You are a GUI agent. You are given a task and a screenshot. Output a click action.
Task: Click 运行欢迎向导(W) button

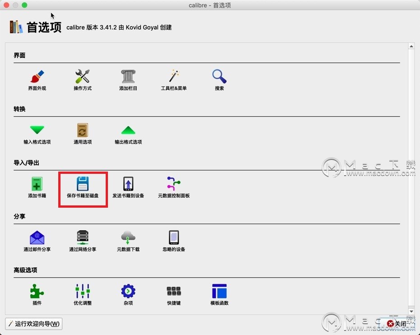coord(34,324)
